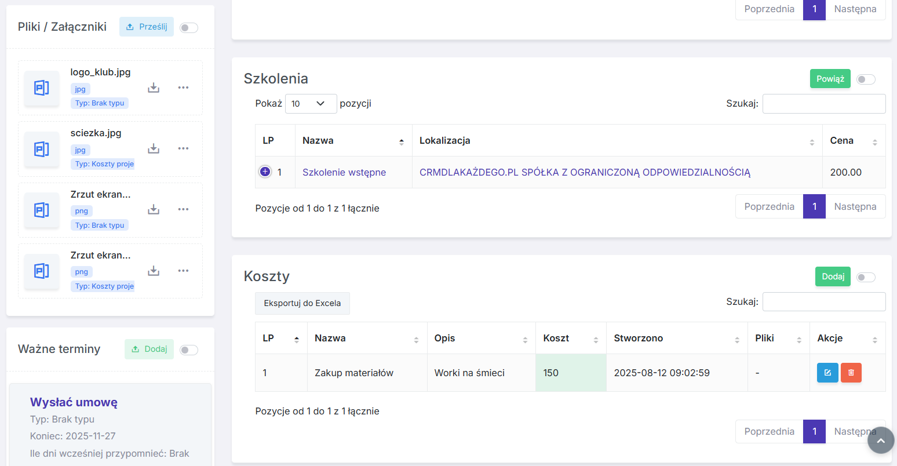Download the Zrzut ekran png typed Koszty proje
Screen dimensions: 897x466
(x=154, y=271)
